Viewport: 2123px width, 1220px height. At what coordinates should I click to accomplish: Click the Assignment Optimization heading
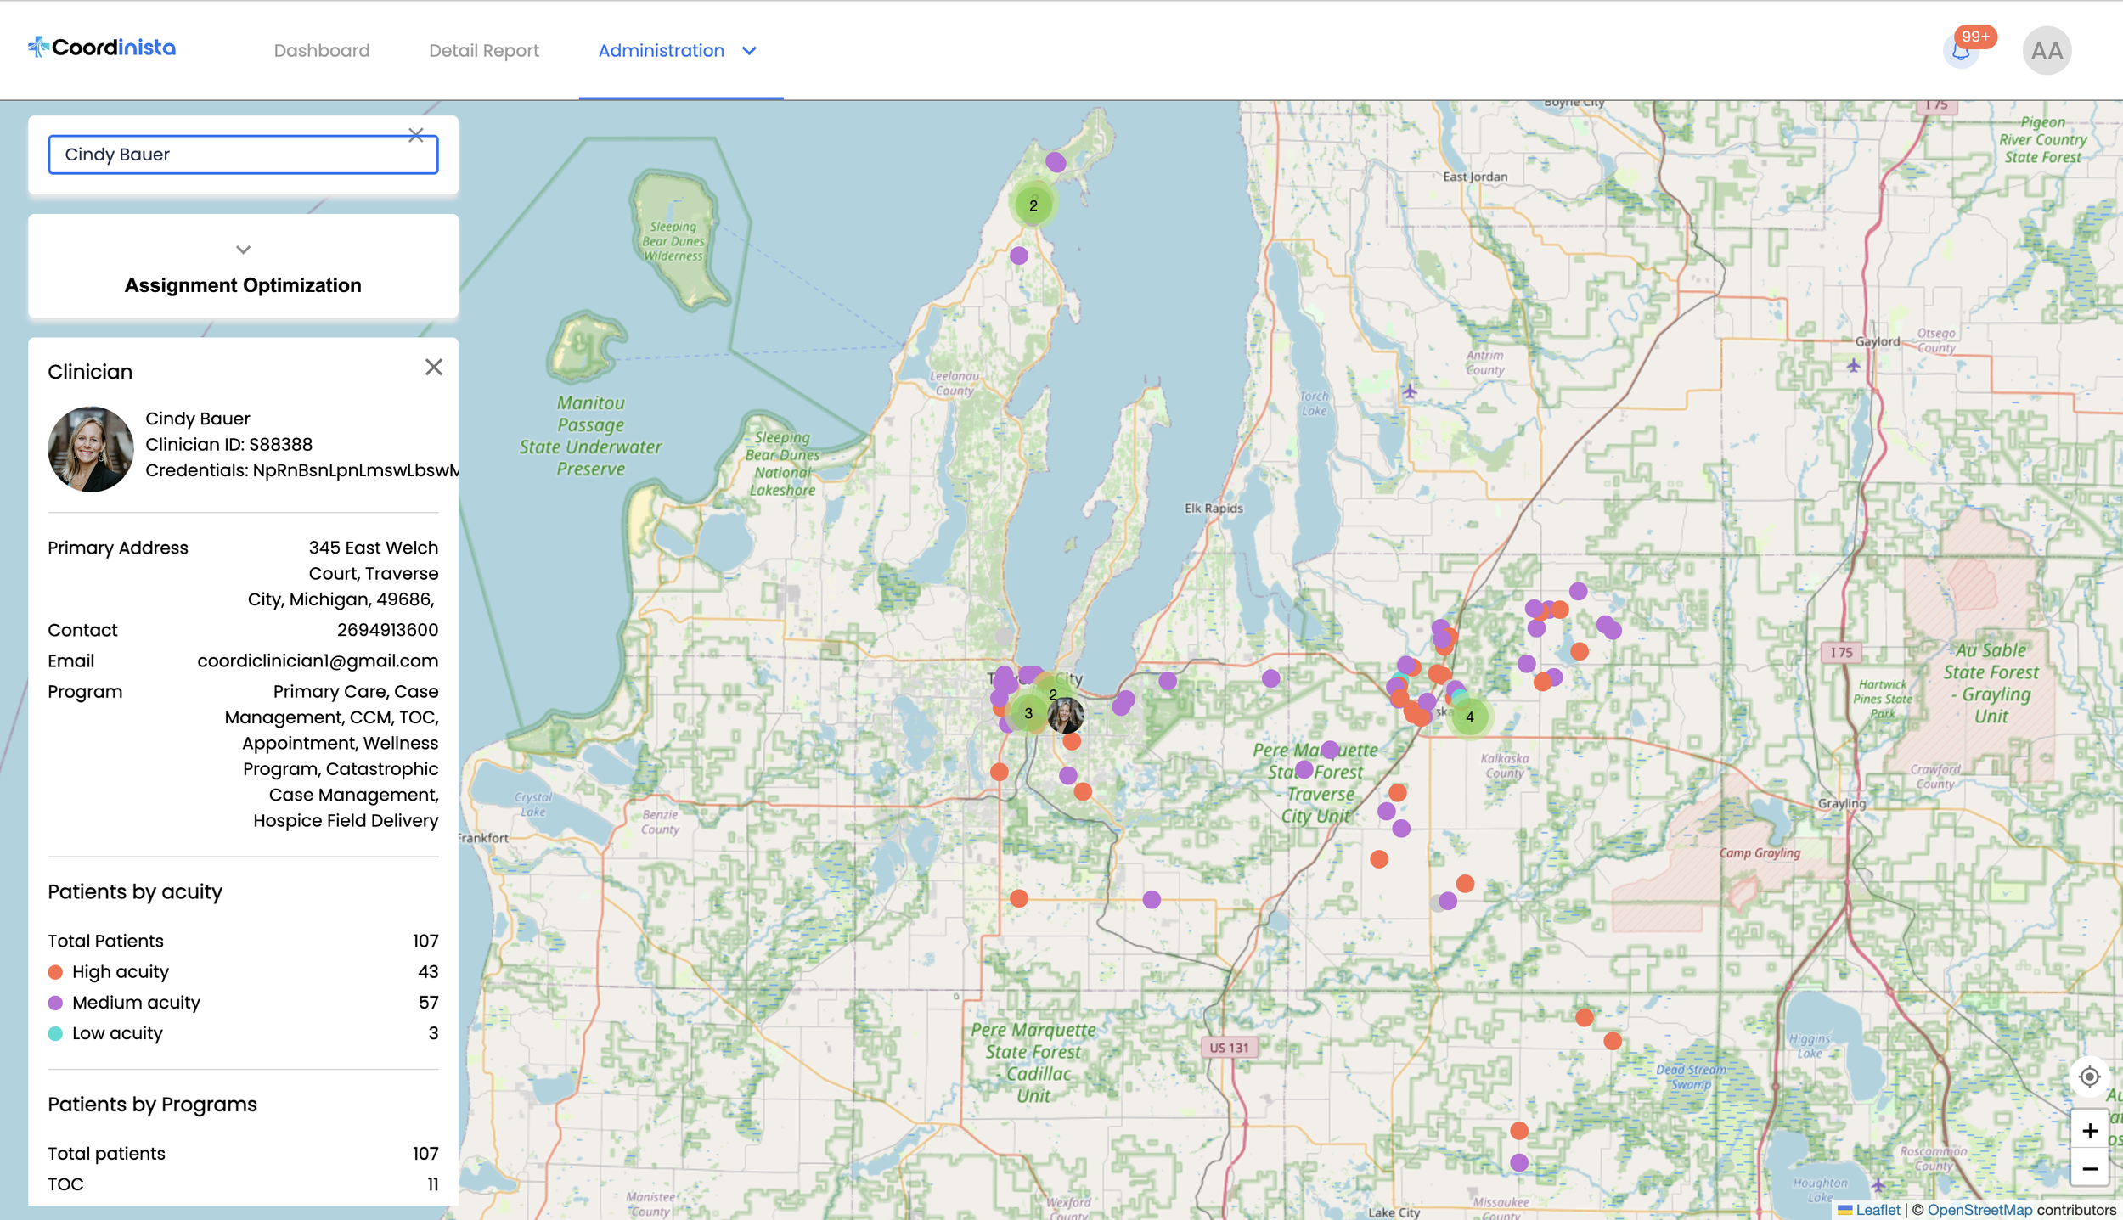click(243, 285)
